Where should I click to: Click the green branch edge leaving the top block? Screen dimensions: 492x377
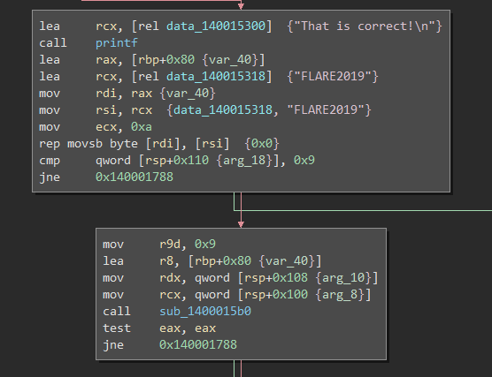pyautogui.click(x=363, y=210)
